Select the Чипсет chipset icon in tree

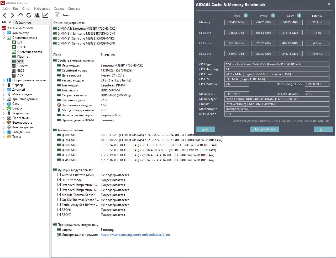click(14, 66)
